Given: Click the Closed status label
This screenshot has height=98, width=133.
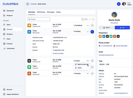Looking at the screenshot, I should [x=77, y=61].
